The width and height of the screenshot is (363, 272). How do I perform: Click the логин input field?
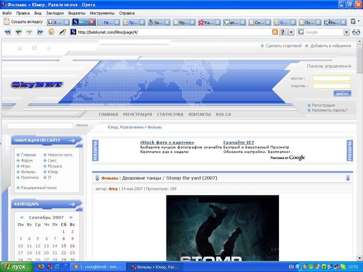[x=331, y=79]
